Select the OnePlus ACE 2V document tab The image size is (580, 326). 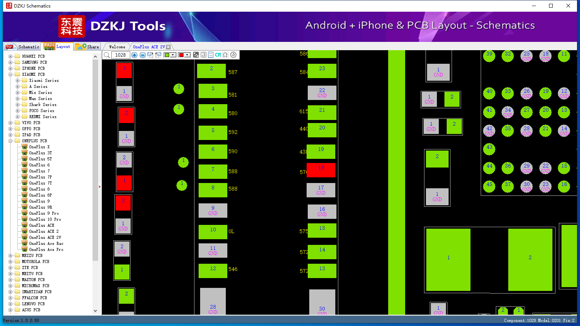click(149, 47)
